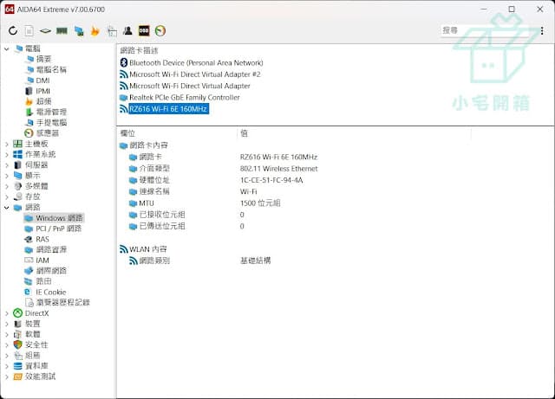Open the Report toolbar icon
Viewport: 555px width, 399px height.
[x=29, y=31]
